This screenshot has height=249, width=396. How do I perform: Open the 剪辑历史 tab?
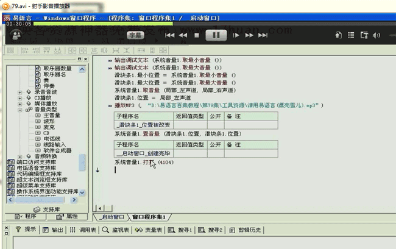pyautogui.click(x=246, y=230)
